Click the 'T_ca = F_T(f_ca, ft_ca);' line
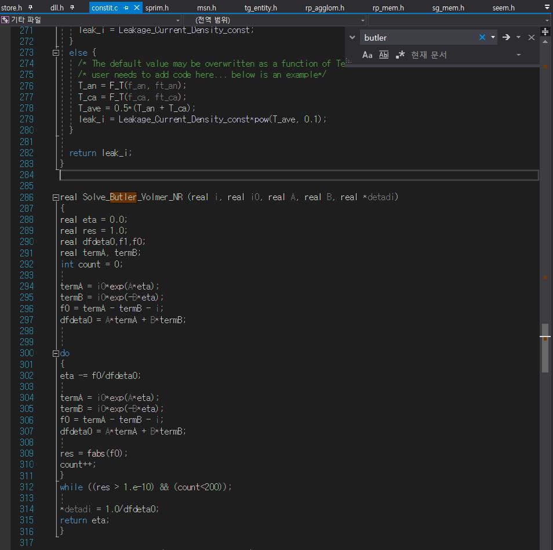 tap(132, 97)
